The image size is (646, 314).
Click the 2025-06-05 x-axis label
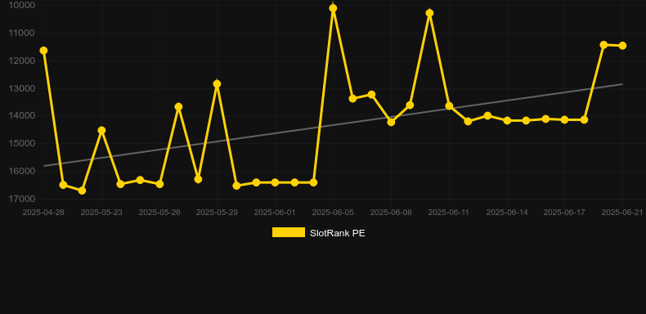pos(333,213)
